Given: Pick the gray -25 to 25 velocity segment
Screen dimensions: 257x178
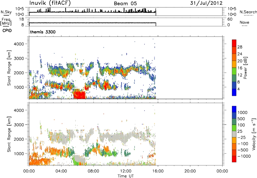Looking at the screenshot, I should [x=234, y=134].
